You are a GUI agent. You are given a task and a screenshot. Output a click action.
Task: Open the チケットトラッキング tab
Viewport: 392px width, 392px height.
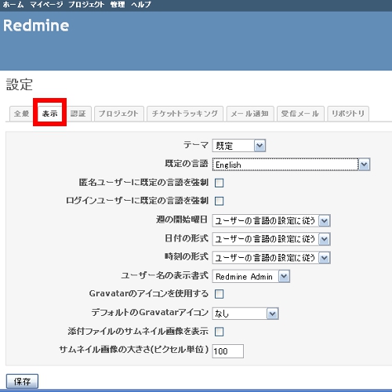coord(185,114)
